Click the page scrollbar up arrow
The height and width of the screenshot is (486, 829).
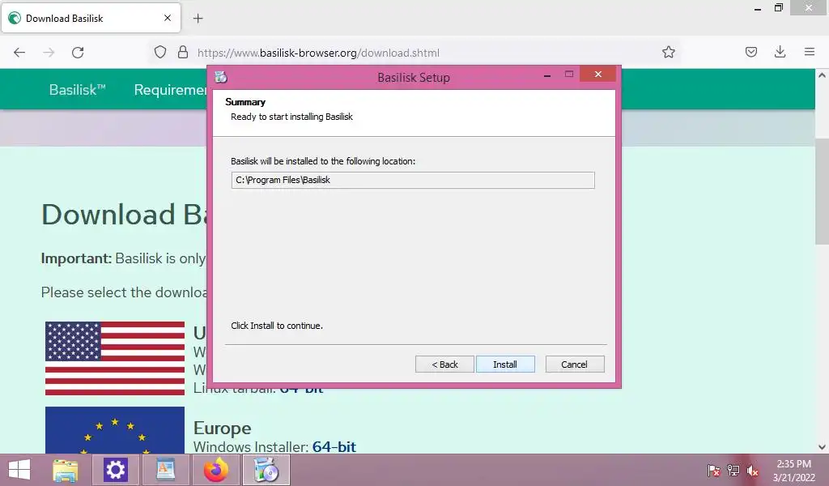pyautogui.click(x=822, y=75)
